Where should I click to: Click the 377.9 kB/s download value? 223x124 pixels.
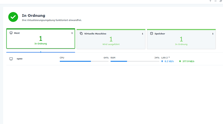(188, 61)
